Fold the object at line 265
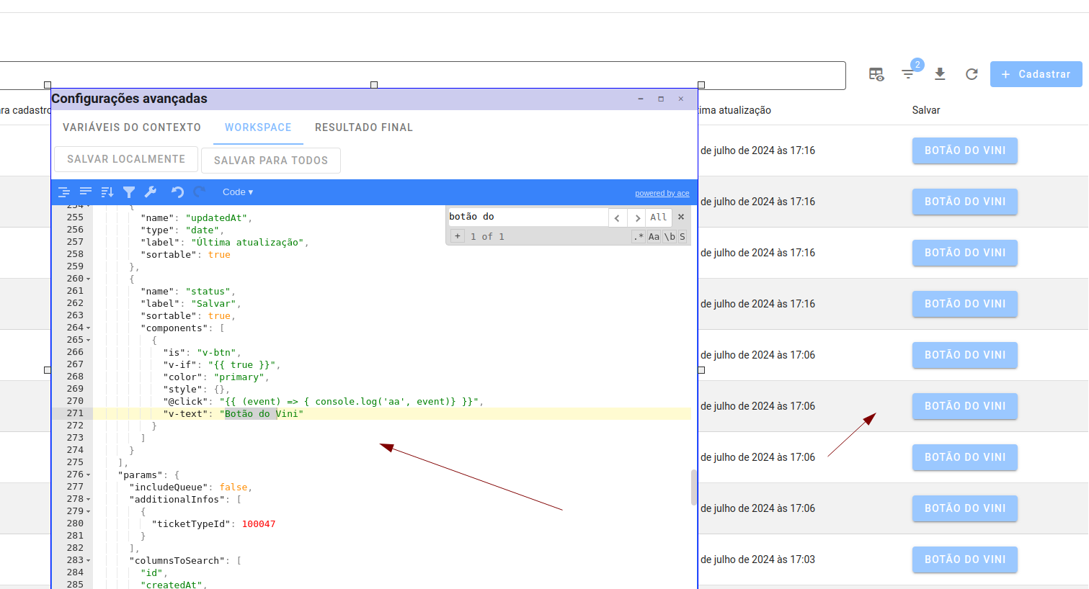Viewport: 1089px width, 589px height. 89,340
